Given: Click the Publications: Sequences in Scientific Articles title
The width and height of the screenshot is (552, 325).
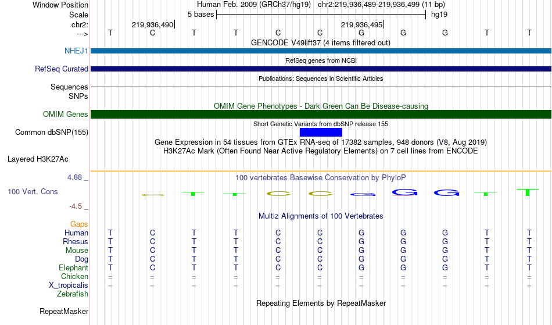Looking at the screenshot, I should 321,78.
